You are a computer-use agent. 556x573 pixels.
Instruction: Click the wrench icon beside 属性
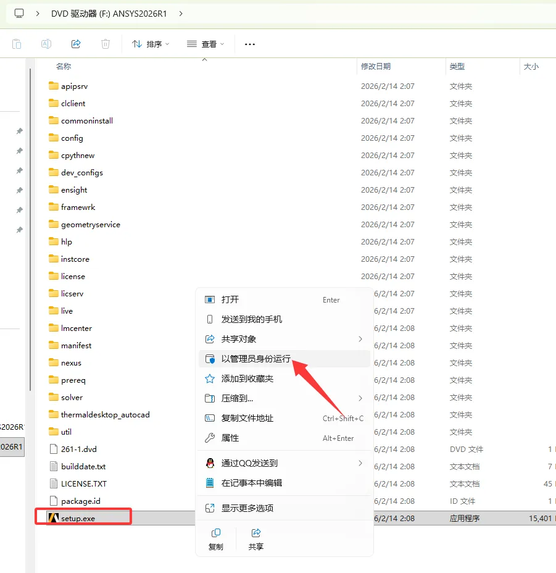[x=210, y=438]
